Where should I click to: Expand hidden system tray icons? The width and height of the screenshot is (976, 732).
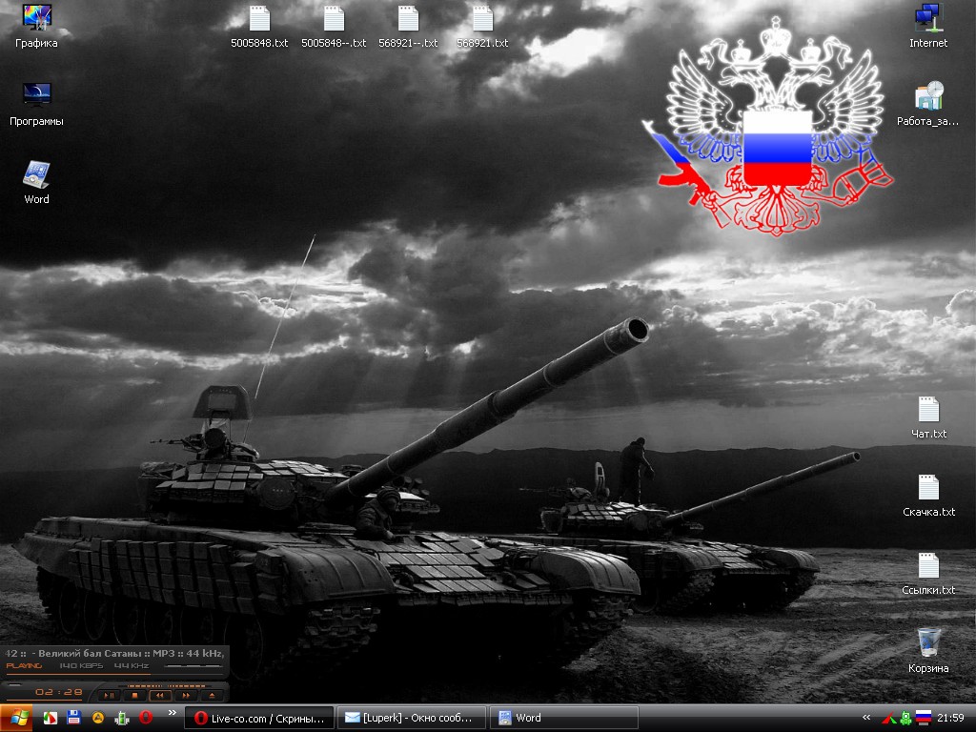[865, 718]
